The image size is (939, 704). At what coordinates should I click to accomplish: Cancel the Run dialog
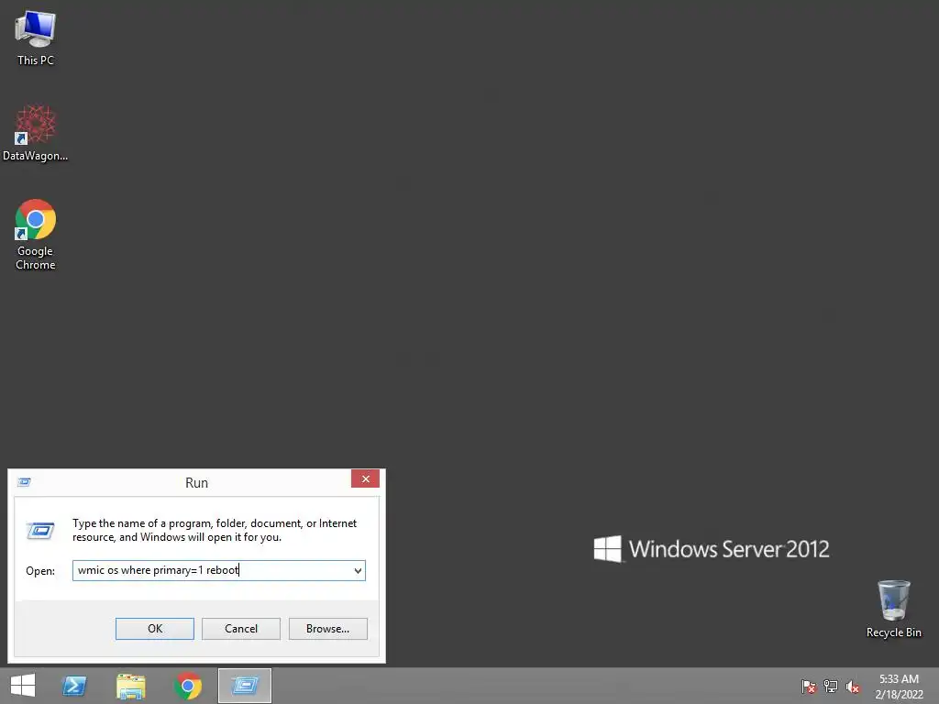[x=241, y=629]
